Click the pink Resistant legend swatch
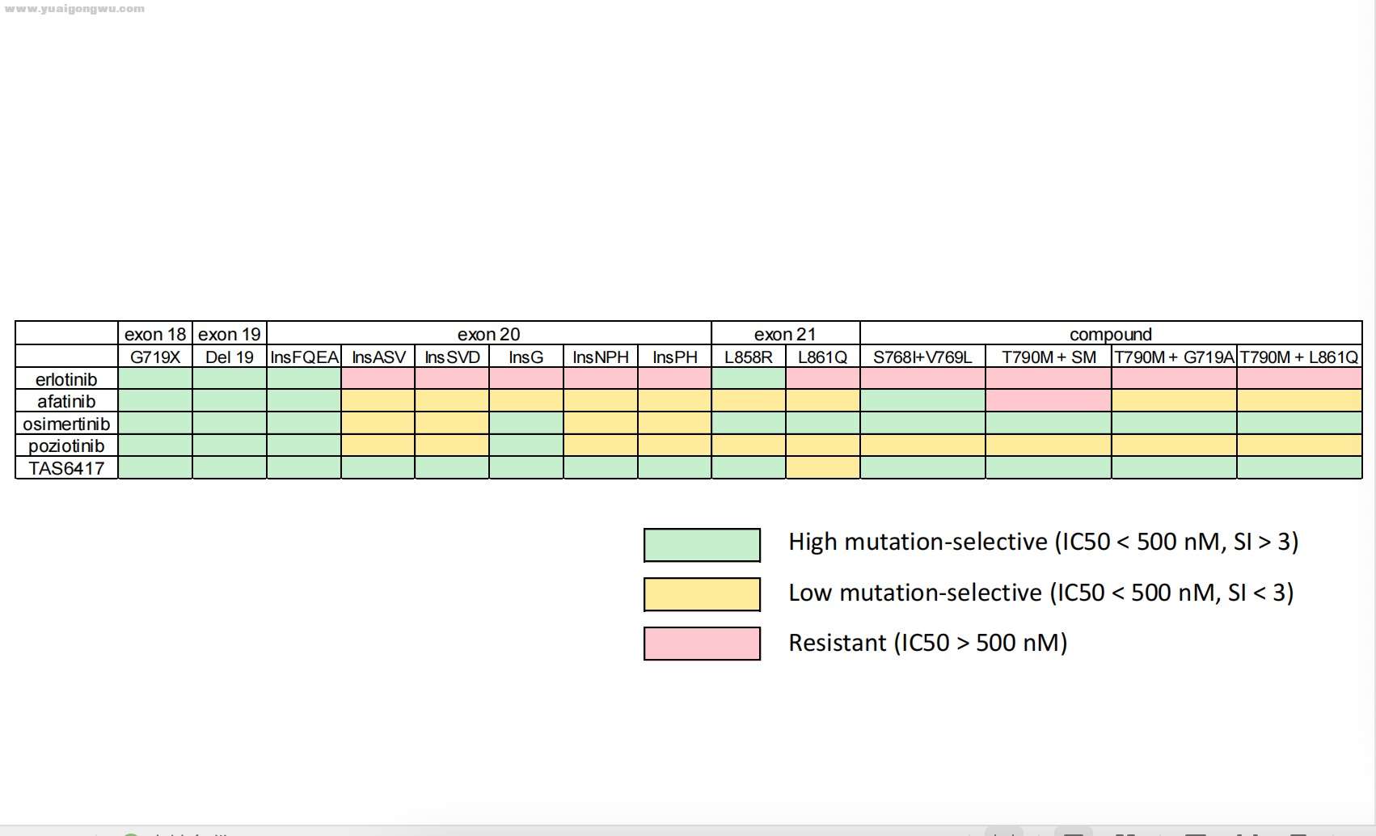This screenshot has height=836, width=1376. point(702,644)
